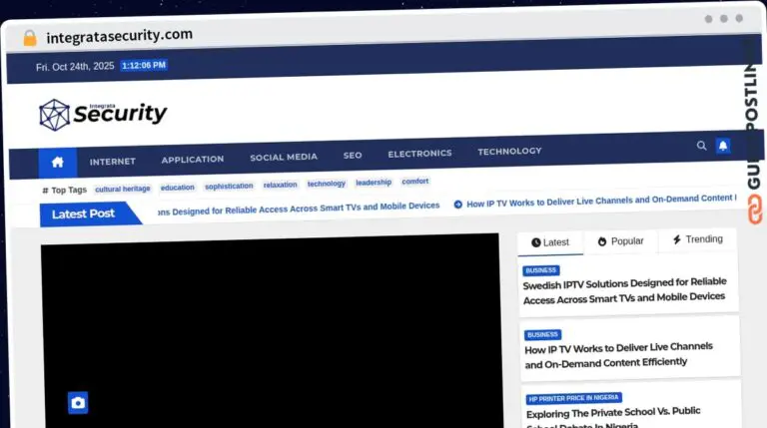Click the 1:12:06 PM time badge
767x428 pixels.
pyautogui.click(x=144, y=66)
